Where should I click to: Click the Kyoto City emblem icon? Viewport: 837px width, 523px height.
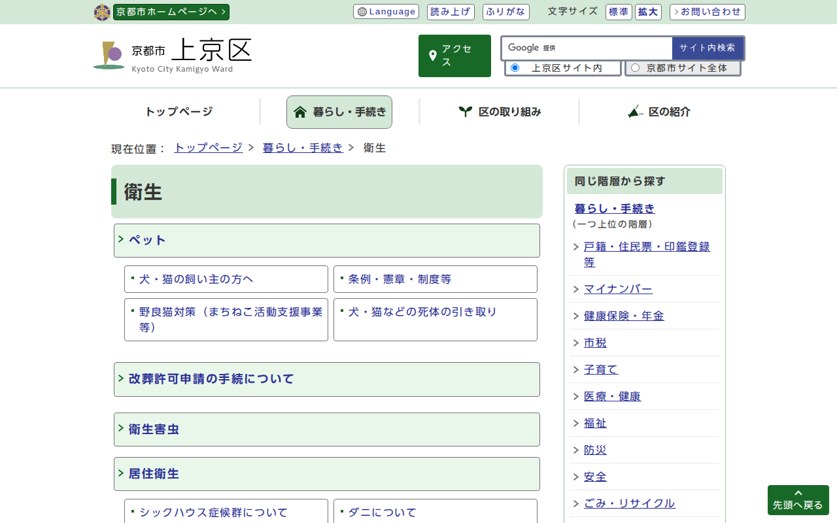102,12
